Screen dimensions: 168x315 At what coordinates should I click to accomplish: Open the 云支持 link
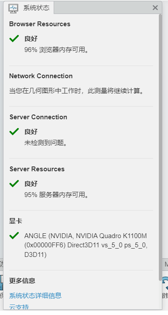tap(19, 307)
